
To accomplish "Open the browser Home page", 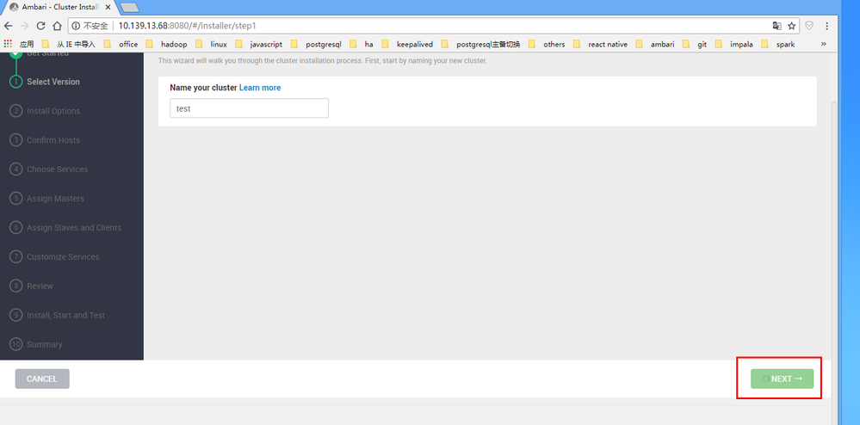I will coord(57,26).
